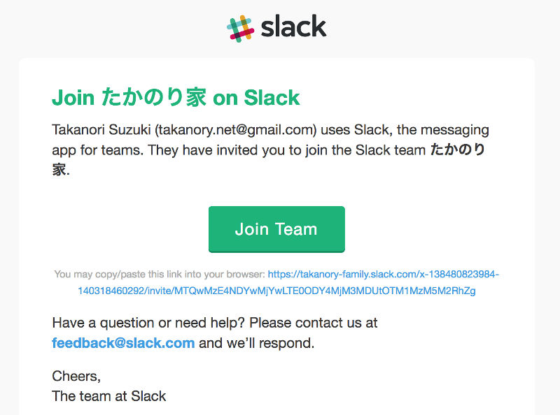
Task: Click the green Join Team button
Action: (x=276, y=229)
